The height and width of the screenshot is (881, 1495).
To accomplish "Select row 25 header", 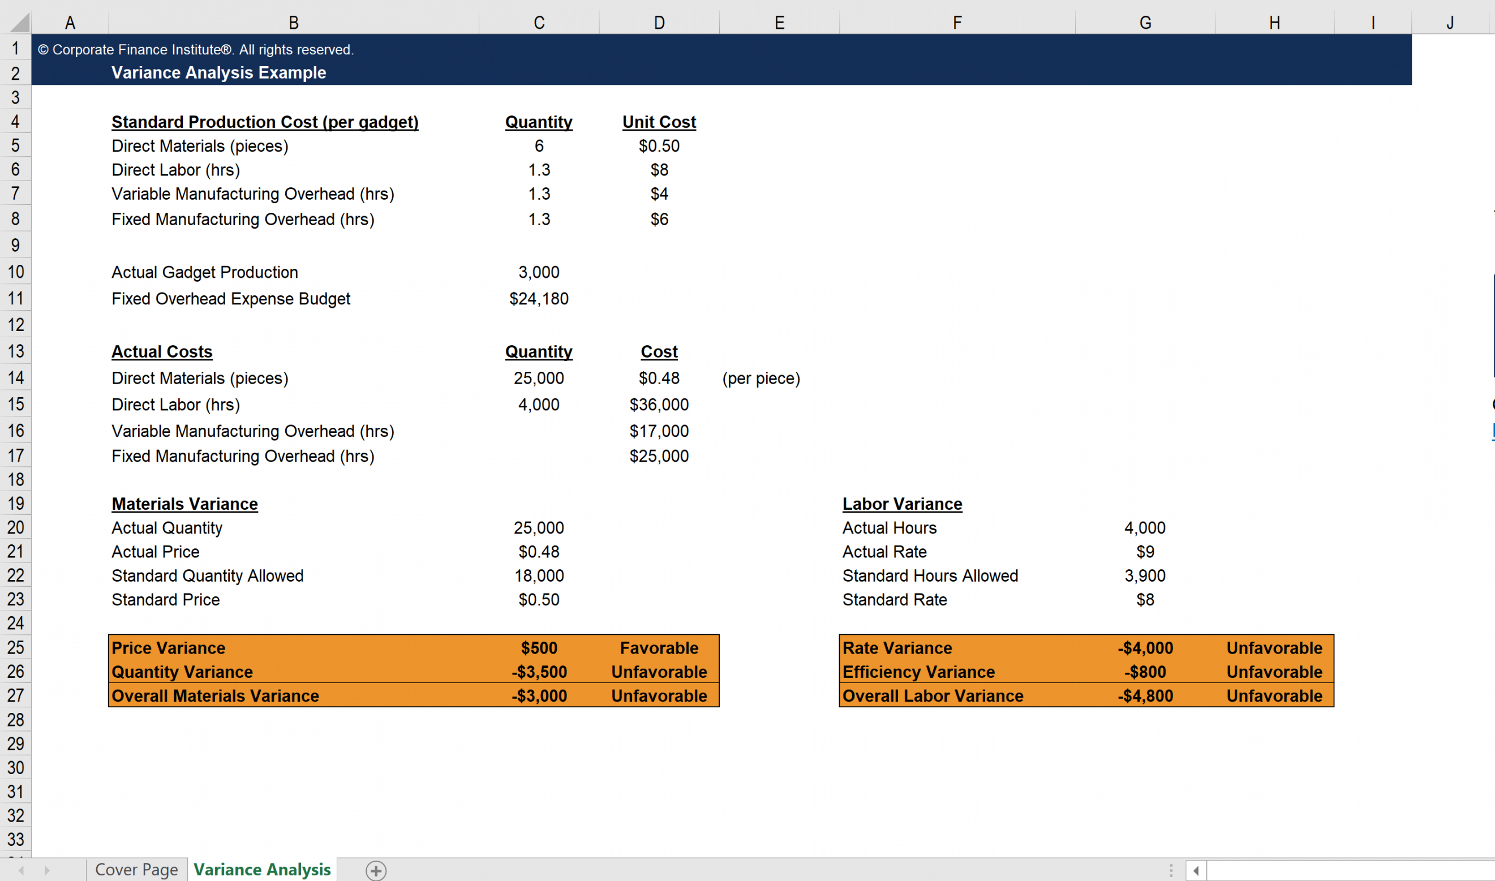I will pyautogui.click(x=15, y=647).
